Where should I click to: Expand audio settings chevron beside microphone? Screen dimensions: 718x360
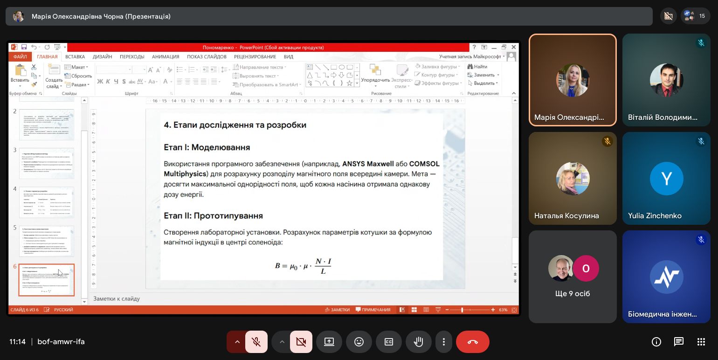point(237,342)
